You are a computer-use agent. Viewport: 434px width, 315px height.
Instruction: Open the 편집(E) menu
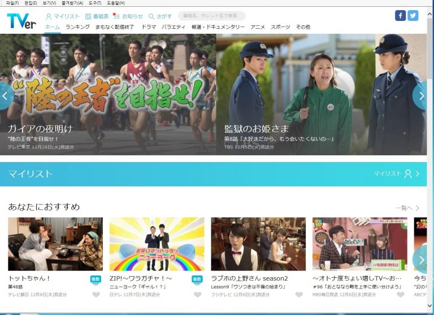(x=31, y=3)
